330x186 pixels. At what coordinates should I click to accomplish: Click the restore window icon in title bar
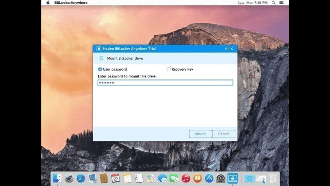[227, 49]
